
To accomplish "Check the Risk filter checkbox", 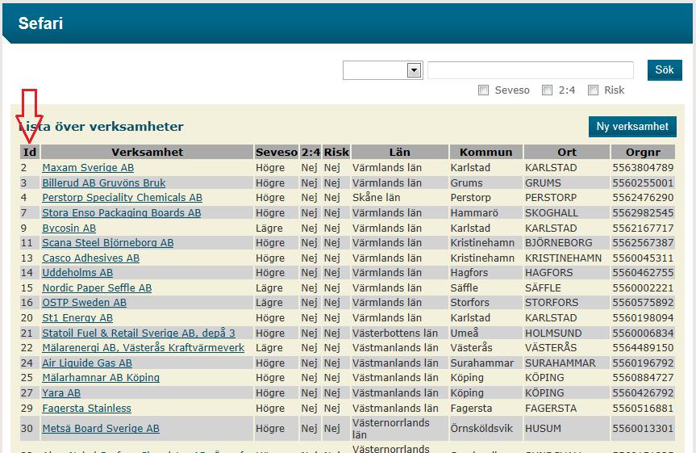I will click(x=593, y=90).
